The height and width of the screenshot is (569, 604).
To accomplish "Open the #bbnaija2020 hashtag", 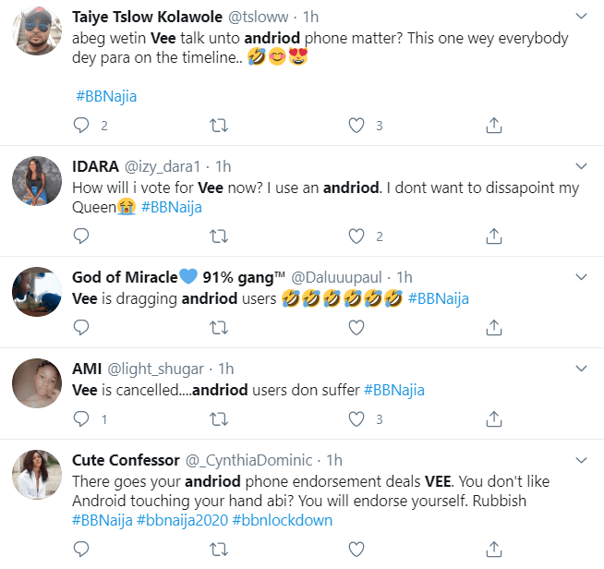I will coord(181,520).
